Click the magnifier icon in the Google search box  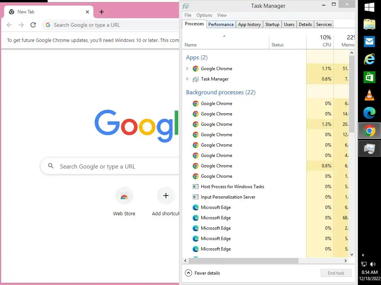coord(51,166)
